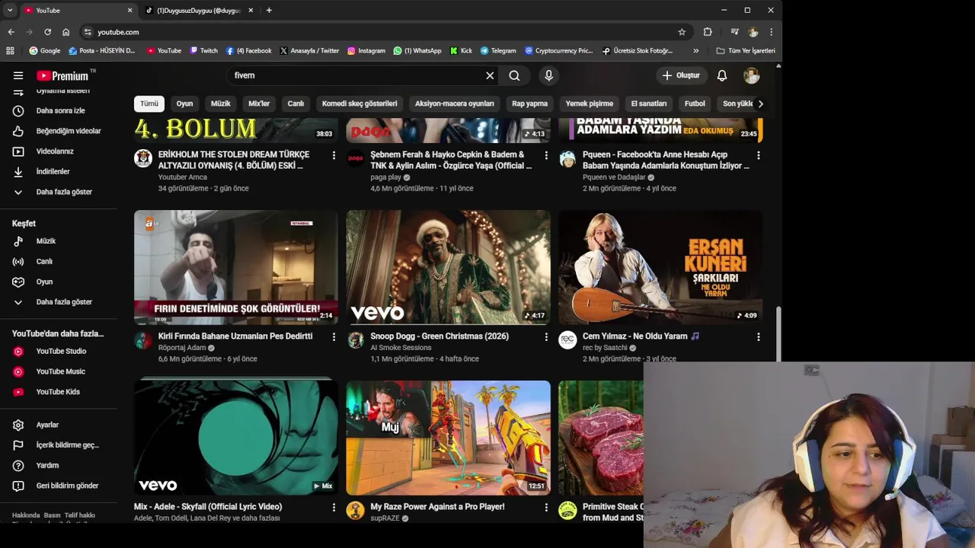Open the account avatar menu in YouTube
Image resolution: width=975 pixels, height=548 pixels.
pos(752,75)
